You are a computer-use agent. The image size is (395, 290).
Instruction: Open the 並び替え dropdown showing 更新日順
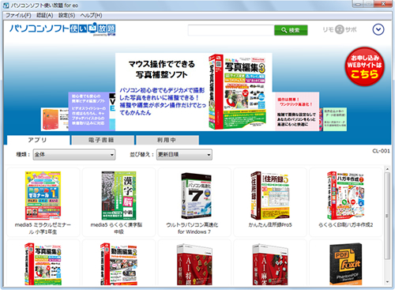184,155
